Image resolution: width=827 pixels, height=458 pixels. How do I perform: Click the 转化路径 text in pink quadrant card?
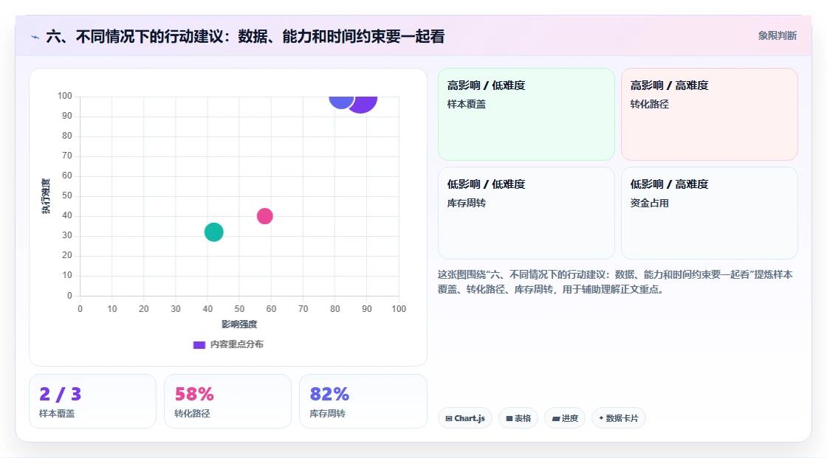pos(649,104)
